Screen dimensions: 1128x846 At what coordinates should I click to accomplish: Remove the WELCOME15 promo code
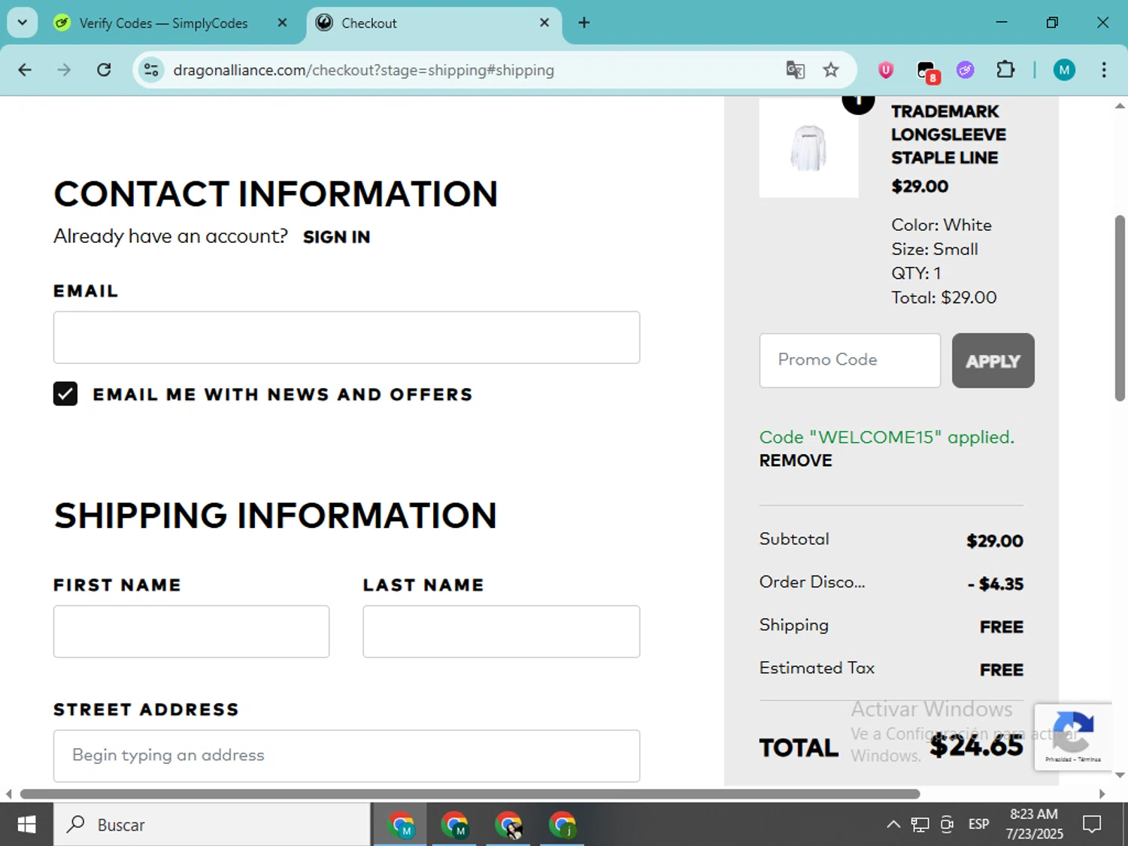coord(796,461)
